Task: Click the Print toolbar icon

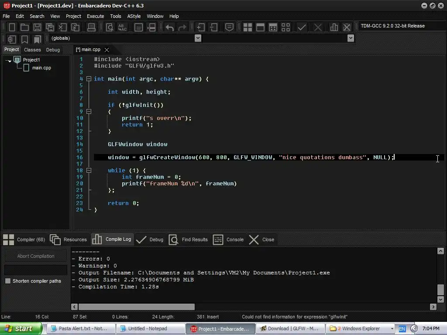Action: (91, 27)
